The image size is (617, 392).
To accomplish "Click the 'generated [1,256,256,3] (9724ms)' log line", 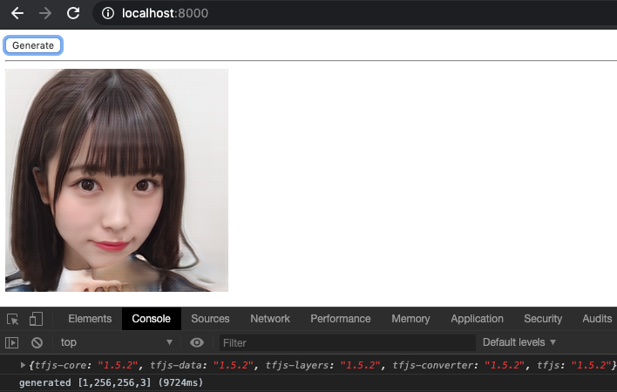I will 111,382.
